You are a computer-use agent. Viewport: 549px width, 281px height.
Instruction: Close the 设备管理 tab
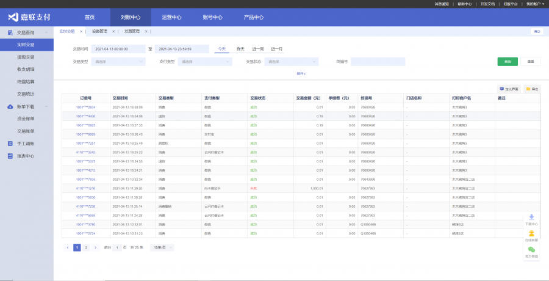[x=113, y=31]
